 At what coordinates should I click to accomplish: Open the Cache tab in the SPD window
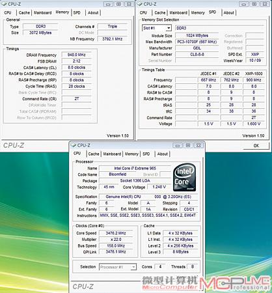[160, 12]
